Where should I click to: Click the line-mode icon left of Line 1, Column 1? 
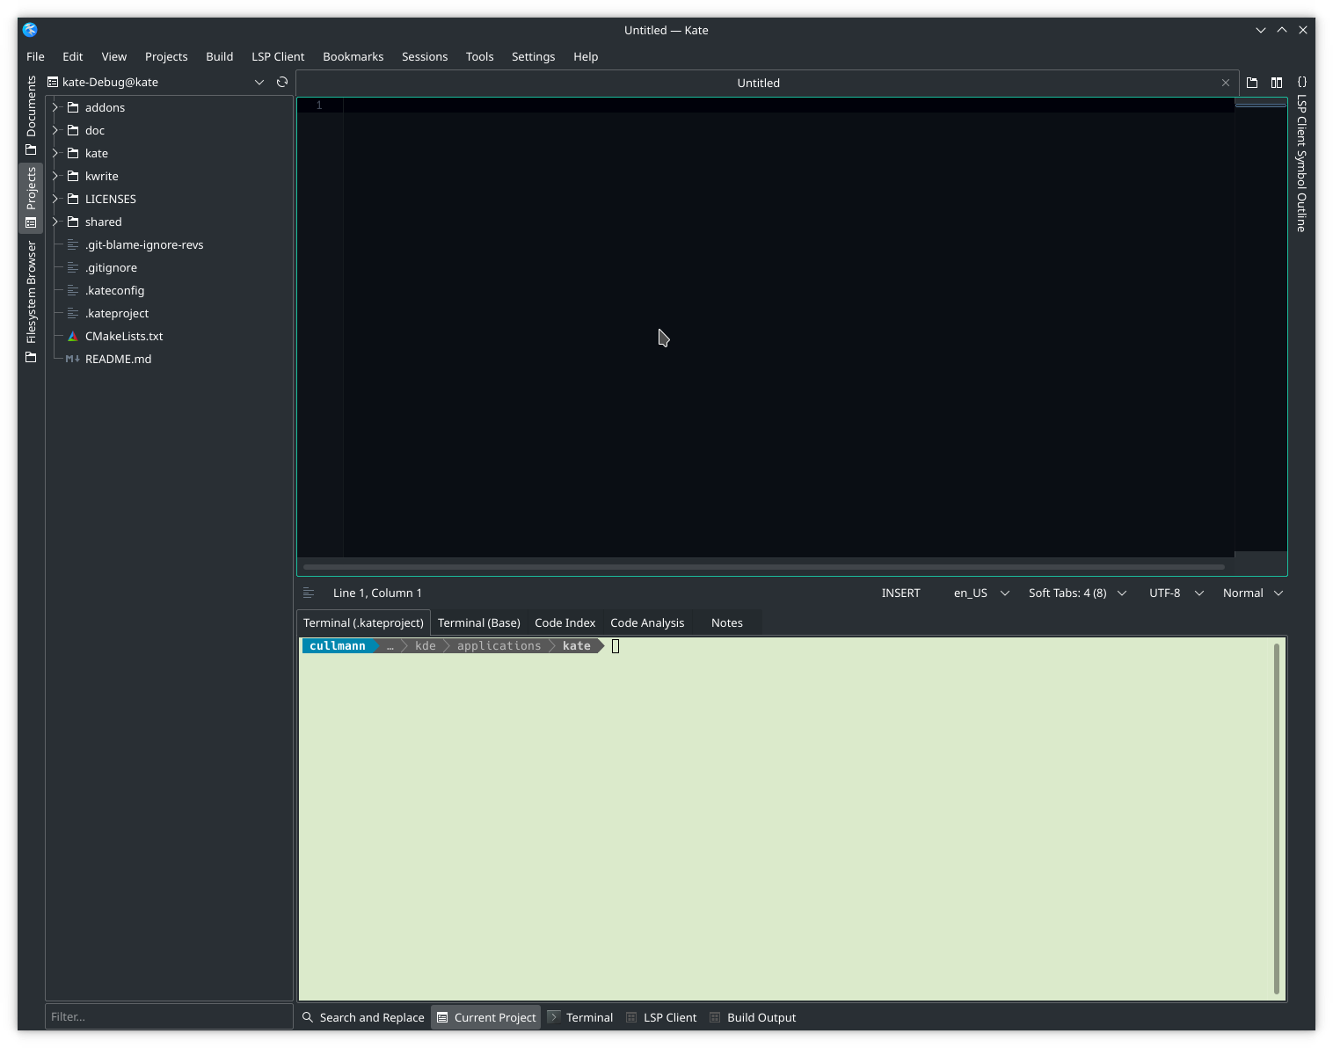[x=309, y=593]
